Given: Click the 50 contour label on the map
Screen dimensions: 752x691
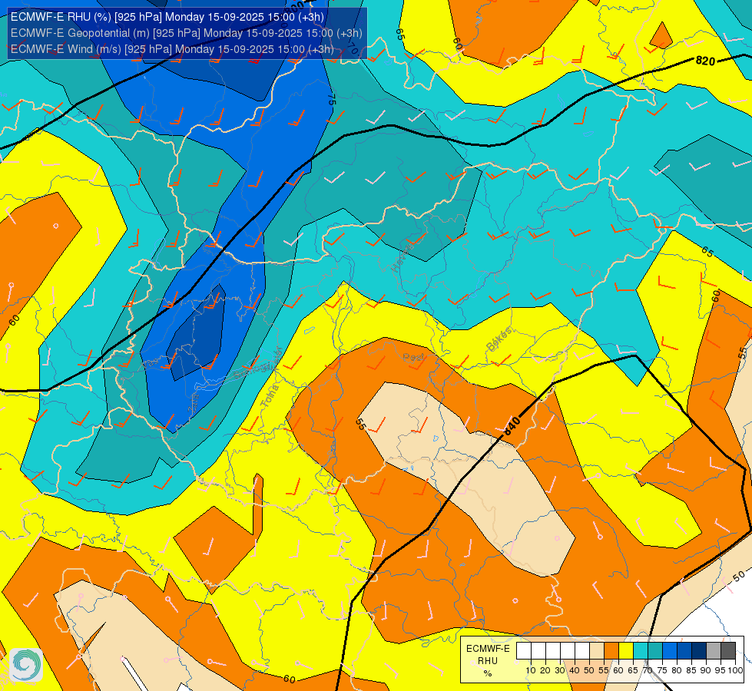Looking at the screenshot, I should pyautogui.click(x=739, y=576).
